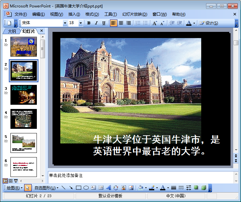Image resolution: width=241 pixels, height=202 pixels.
Task: Click the 设计 design button
Action: [x=209, y=23]
